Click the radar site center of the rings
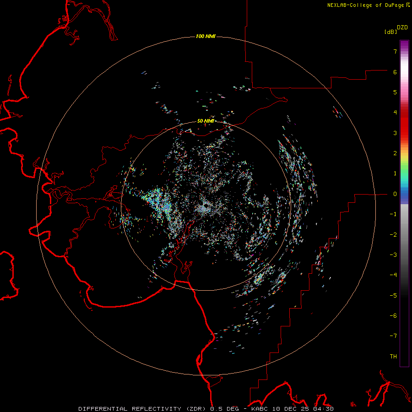 206,206
